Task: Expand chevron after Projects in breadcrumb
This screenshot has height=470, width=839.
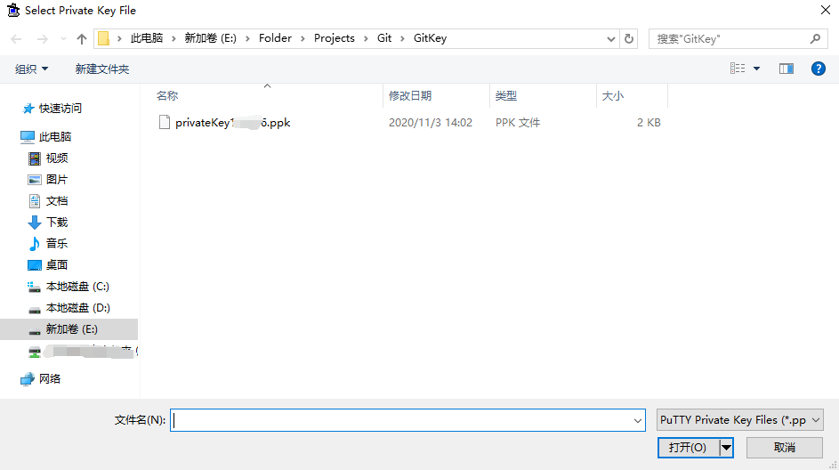Action: pos(366,38)
